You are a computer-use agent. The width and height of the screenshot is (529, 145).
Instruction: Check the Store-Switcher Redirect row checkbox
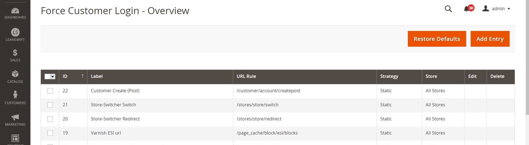(50, 119)
